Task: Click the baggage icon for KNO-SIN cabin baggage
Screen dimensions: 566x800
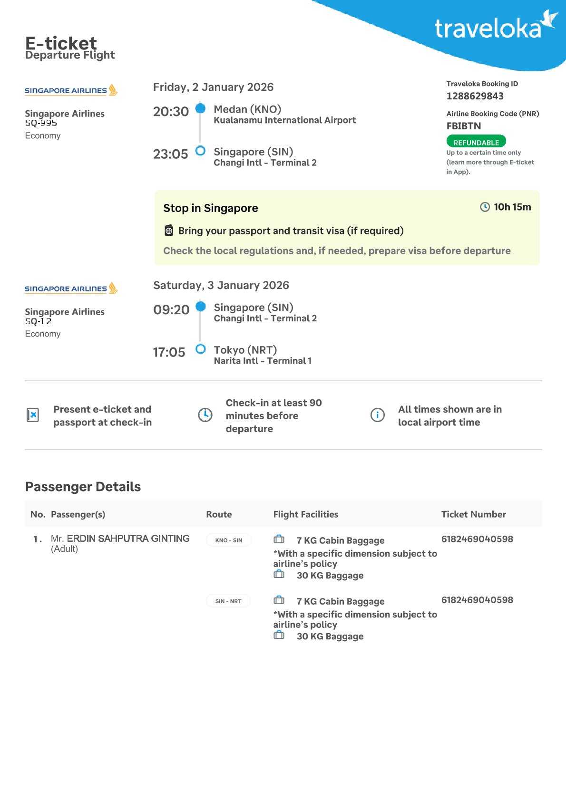Action: 279,539
